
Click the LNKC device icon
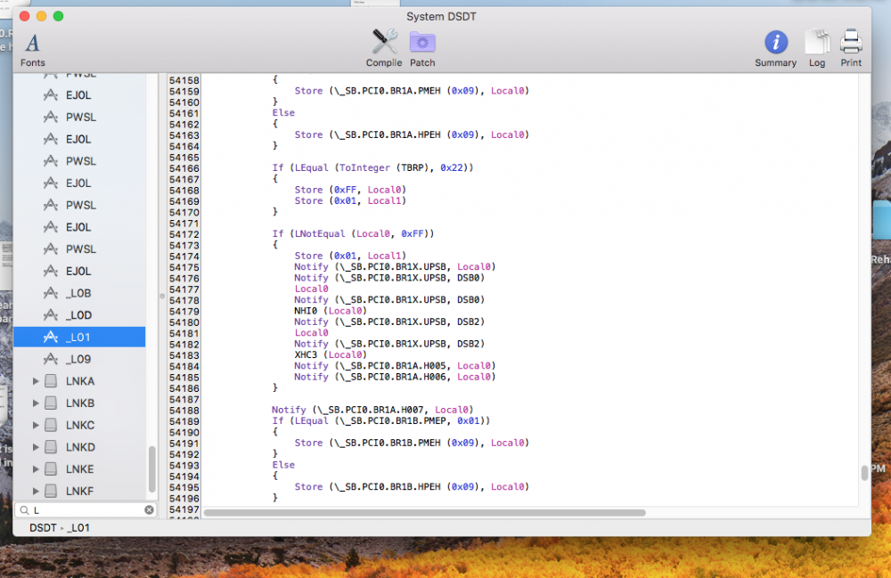[x=51, y=425]
